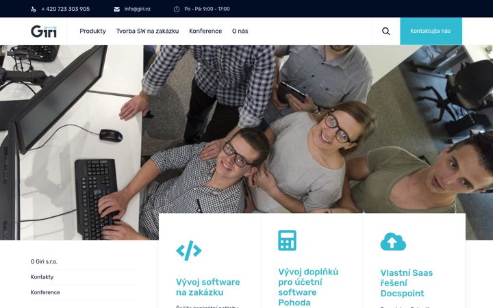This screenshot has width=493, height=308.
Task: Click the calculator icon
Action: coord(287,240)
